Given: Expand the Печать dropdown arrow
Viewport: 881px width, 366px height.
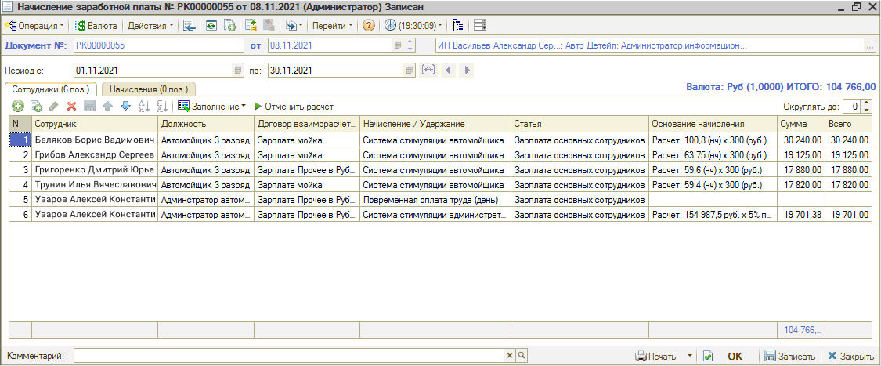Looking at the screenshot, I should (x=690, y=357).
